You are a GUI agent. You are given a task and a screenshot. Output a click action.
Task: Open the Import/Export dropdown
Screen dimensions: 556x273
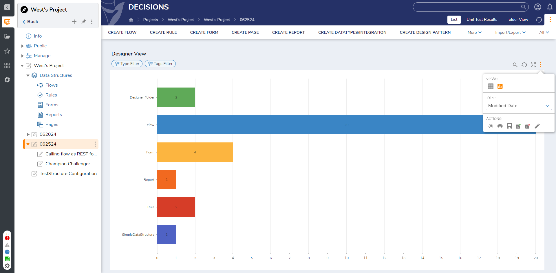click(510, 32)
